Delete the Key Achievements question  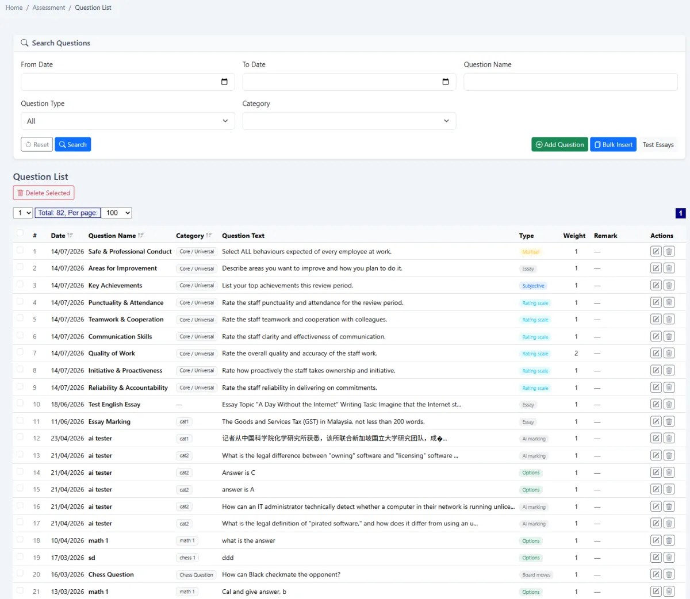[669, 285]
